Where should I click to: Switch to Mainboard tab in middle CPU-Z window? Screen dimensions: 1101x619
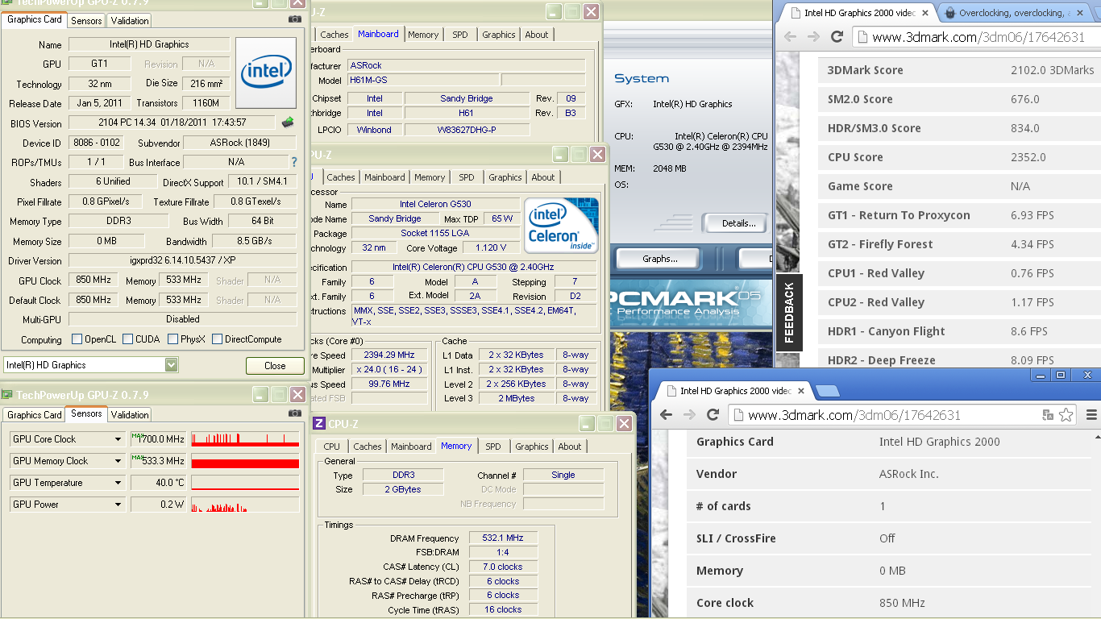384,177
